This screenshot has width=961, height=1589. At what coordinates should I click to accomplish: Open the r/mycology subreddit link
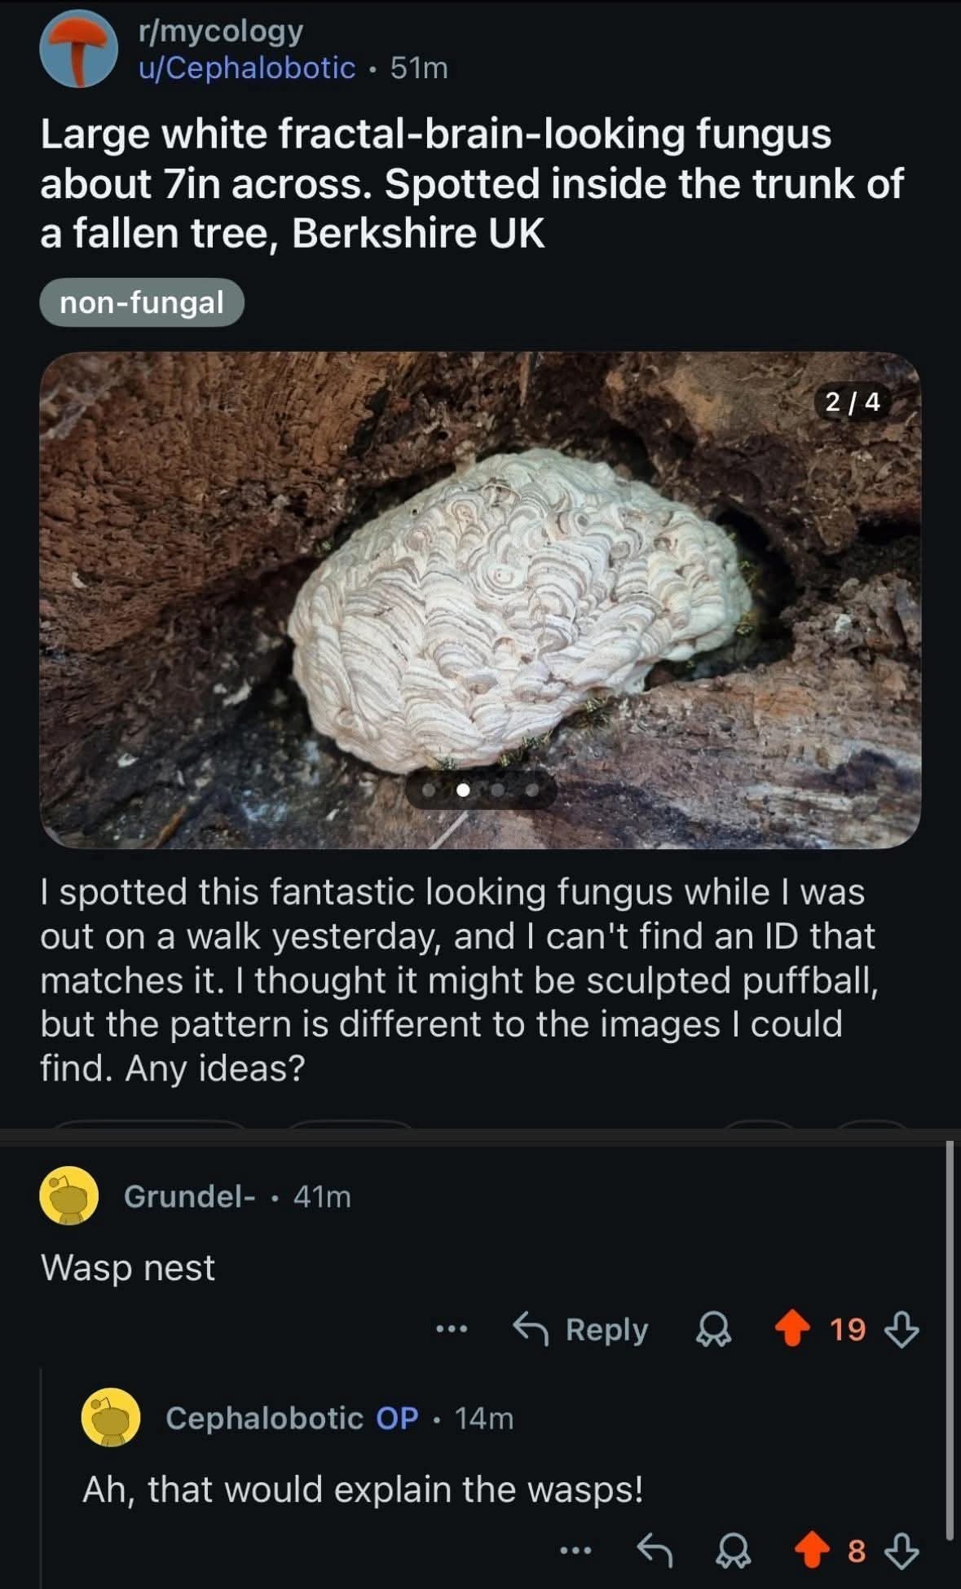[x=221, y=31]
